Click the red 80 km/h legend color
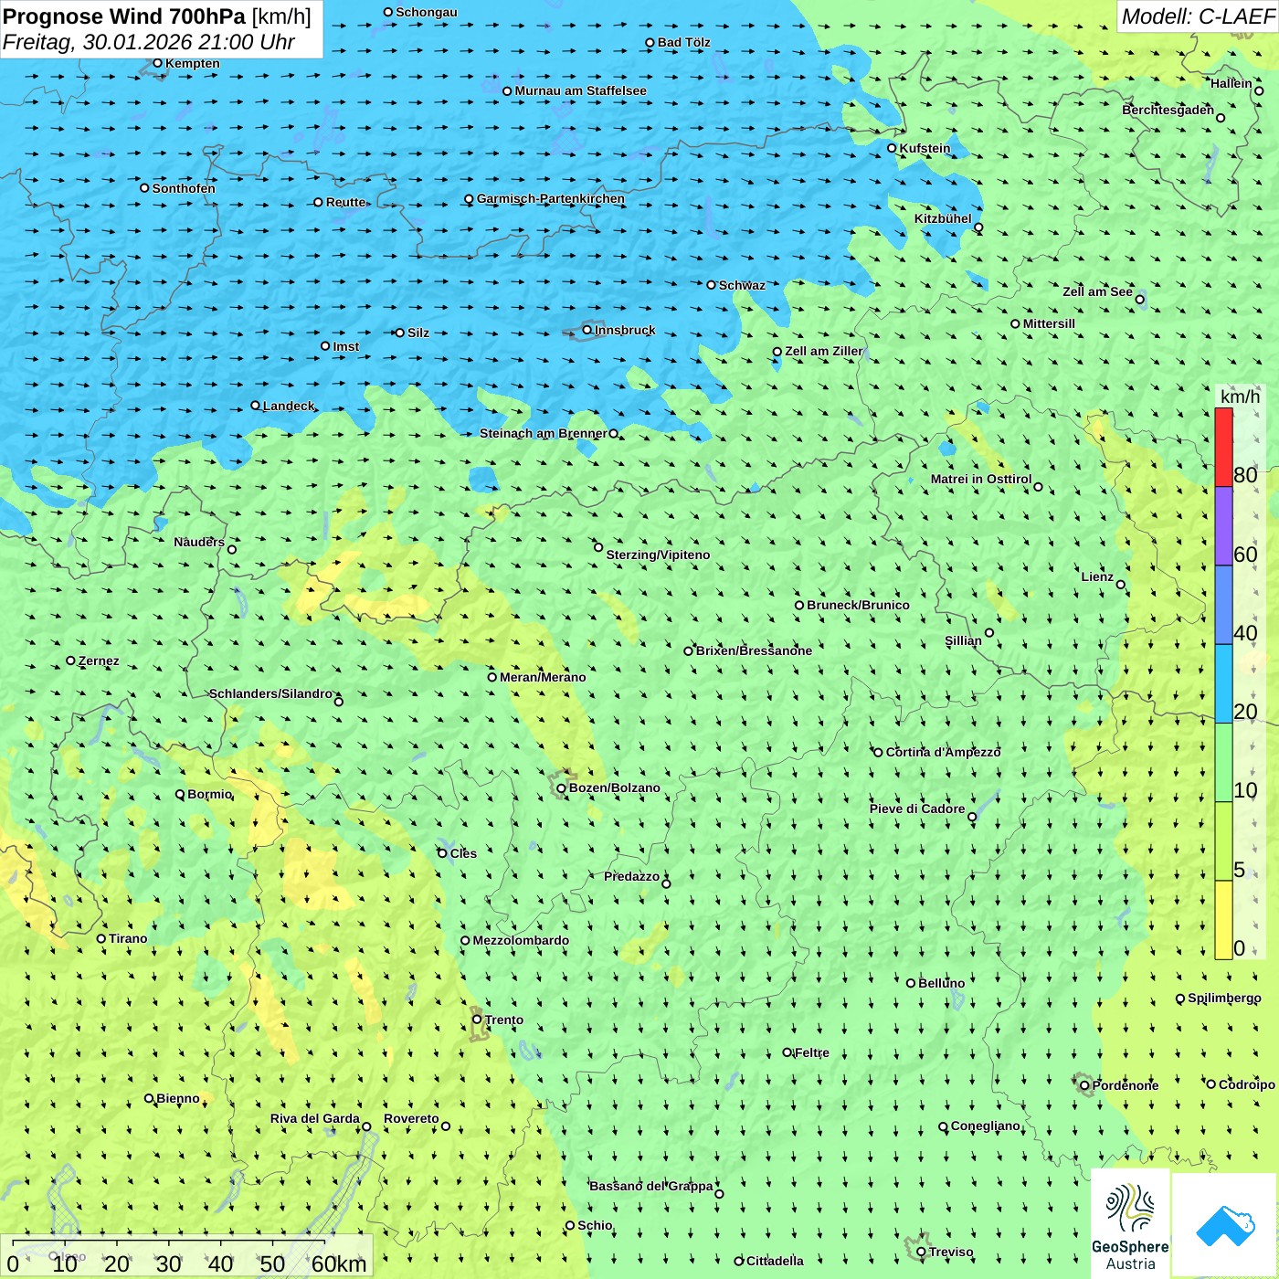This screenshot has height=1279, width=1279. (x=1223, y=448)
